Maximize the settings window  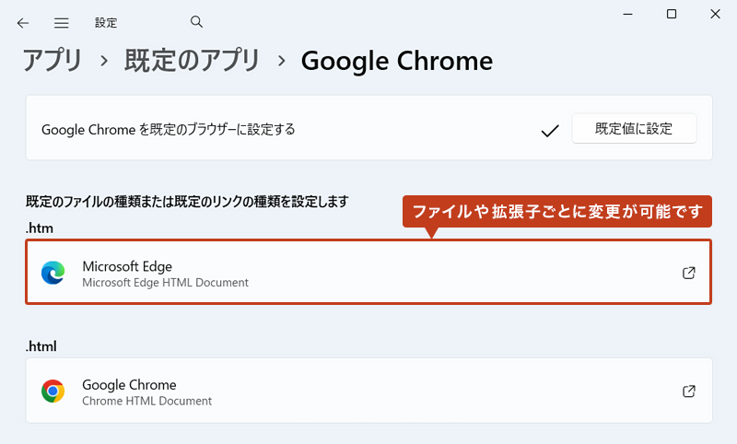pyautogui.click(x=672, y=14)
